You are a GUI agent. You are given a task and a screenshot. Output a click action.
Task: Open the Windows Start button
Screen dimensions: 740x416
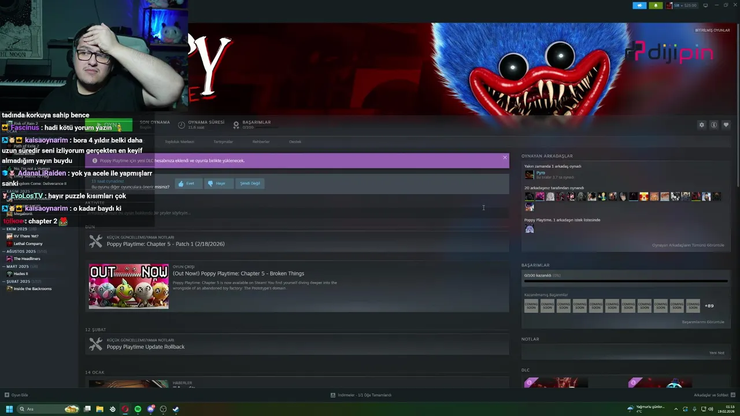coord(9,409)
